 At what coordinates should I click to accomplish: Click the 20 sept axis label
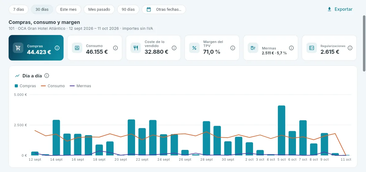point(121,160)
